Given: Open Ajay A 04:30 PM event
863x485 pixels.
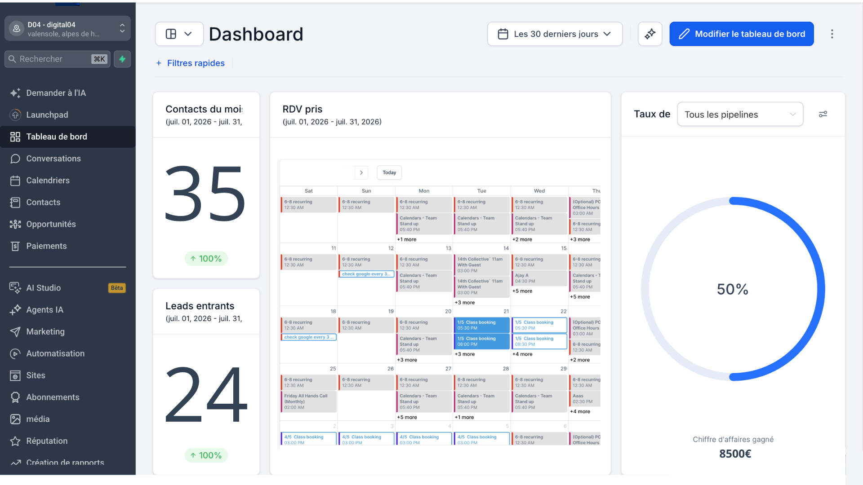Looking at the screenshot, I should tap(539, 278).
